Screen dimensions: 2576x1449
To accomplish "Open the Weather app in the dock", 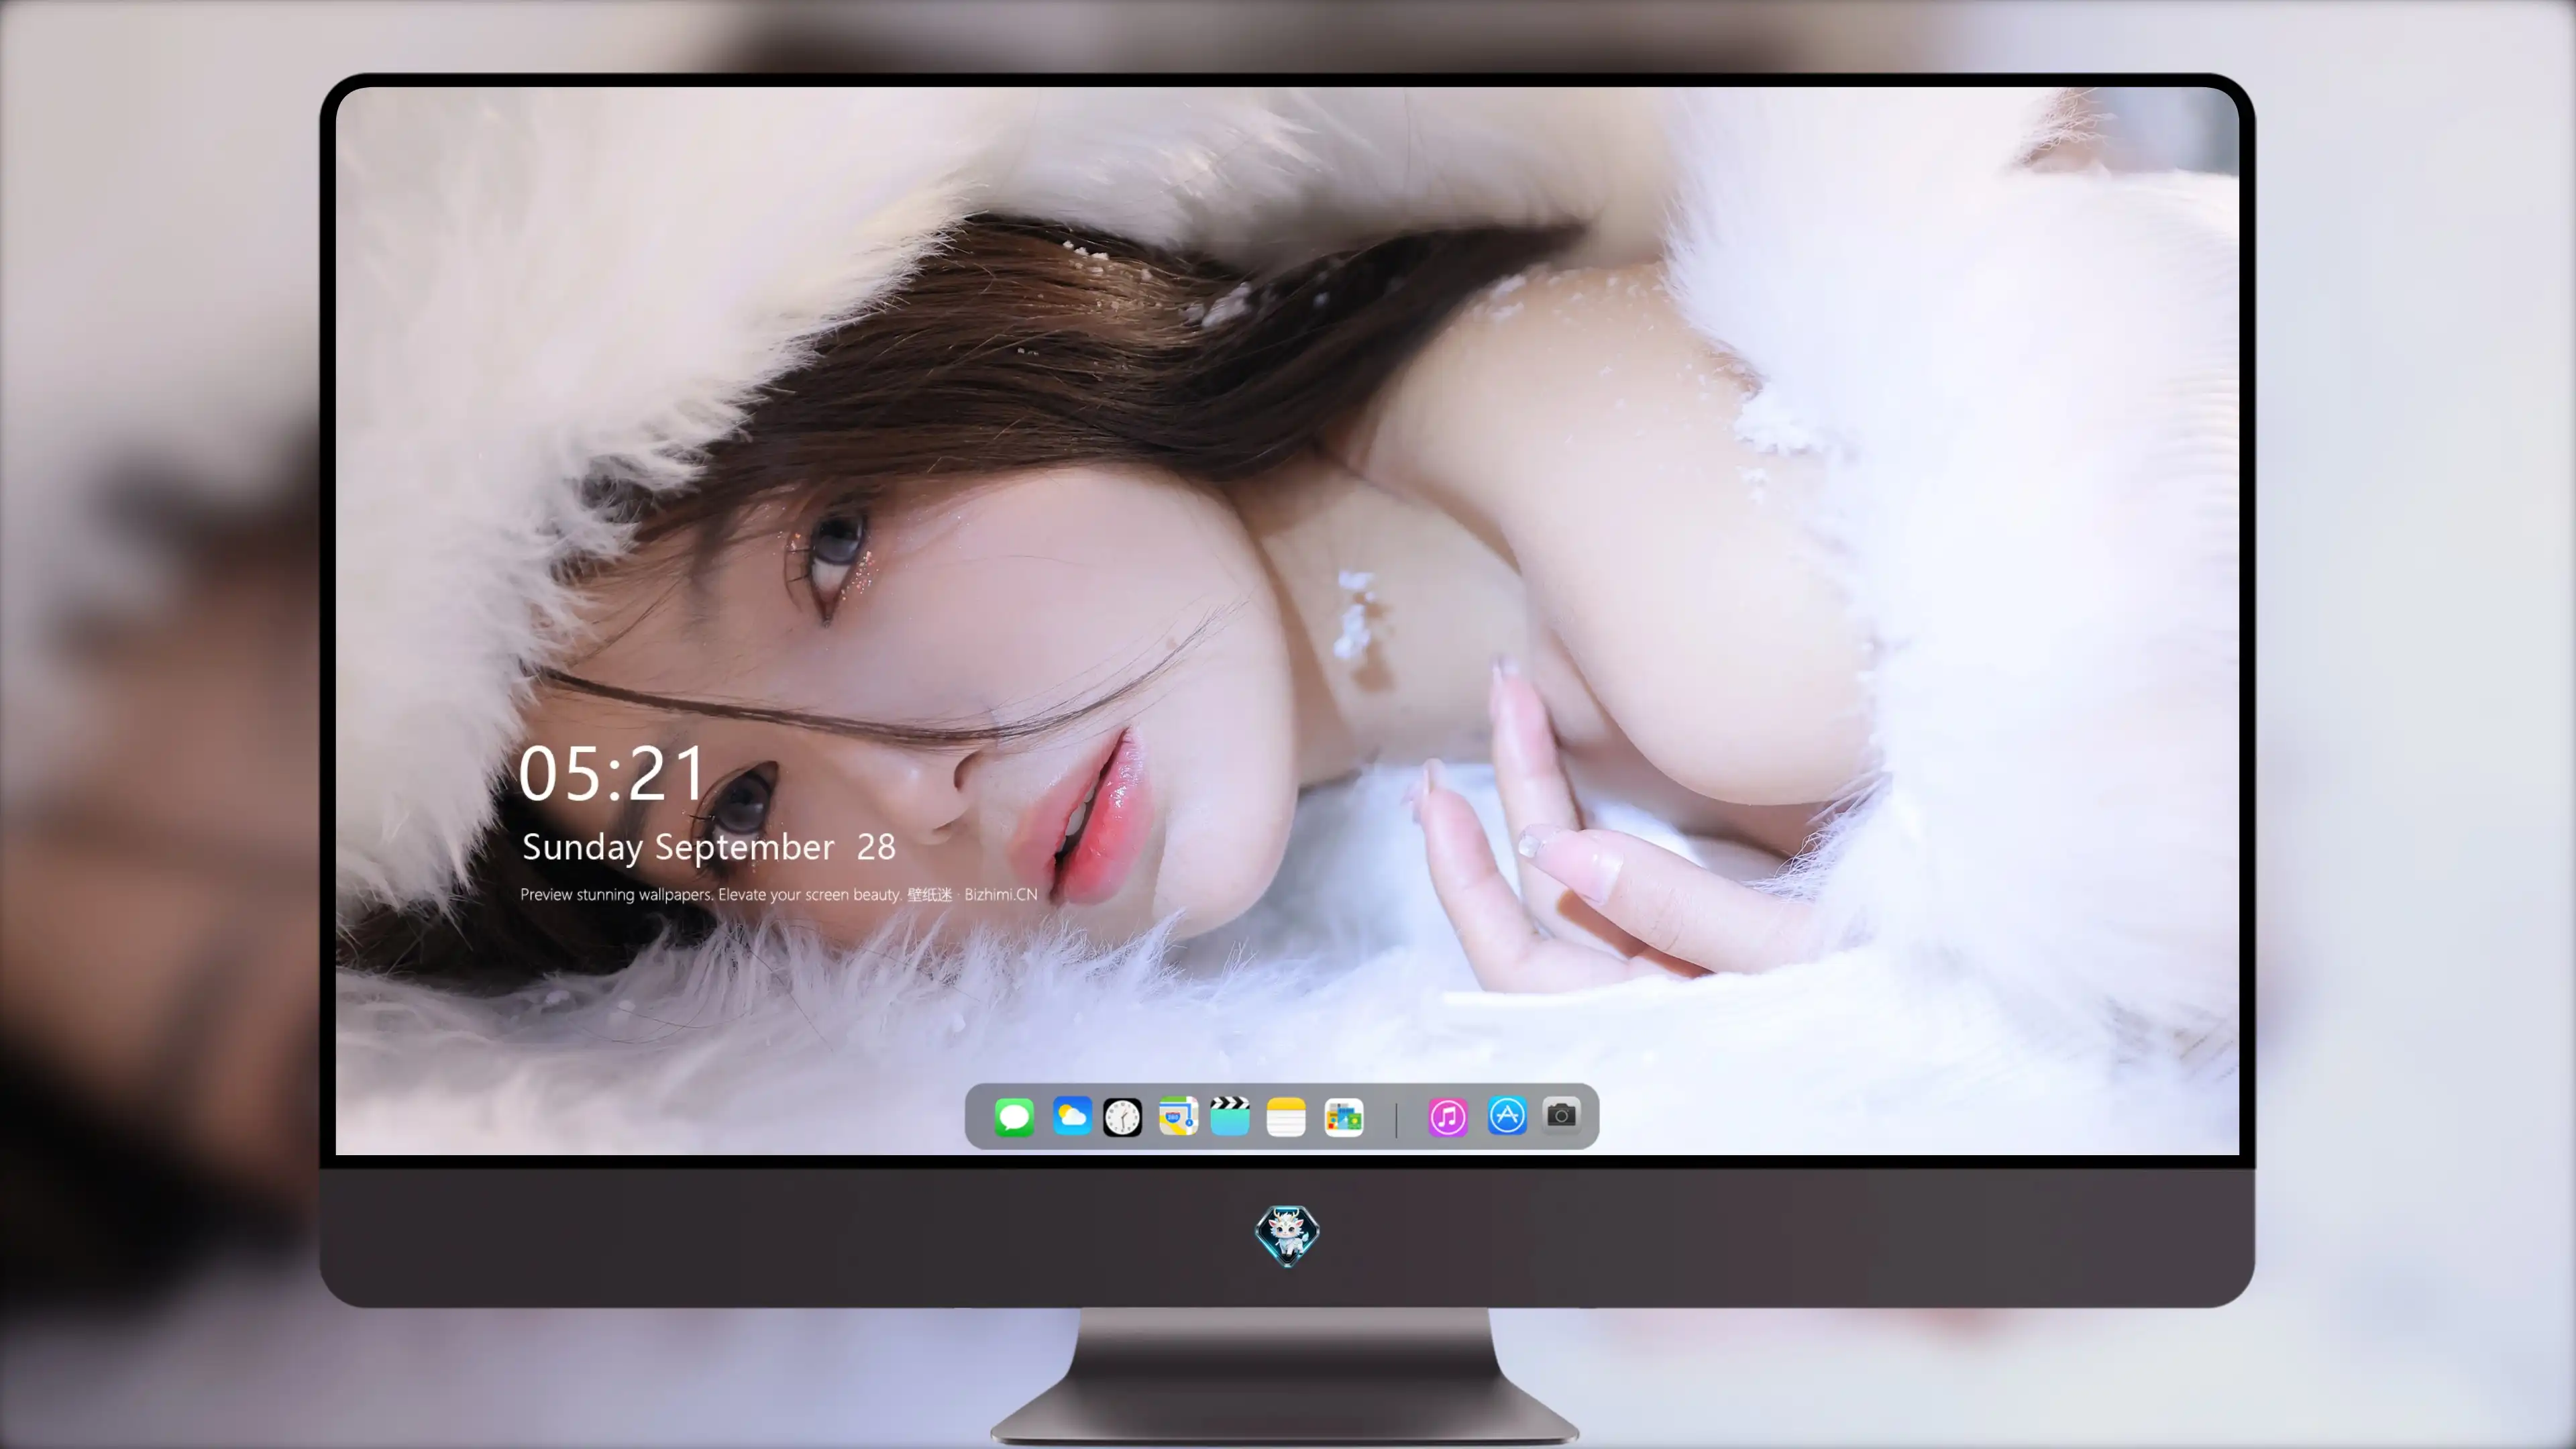I will 1071,1116.
